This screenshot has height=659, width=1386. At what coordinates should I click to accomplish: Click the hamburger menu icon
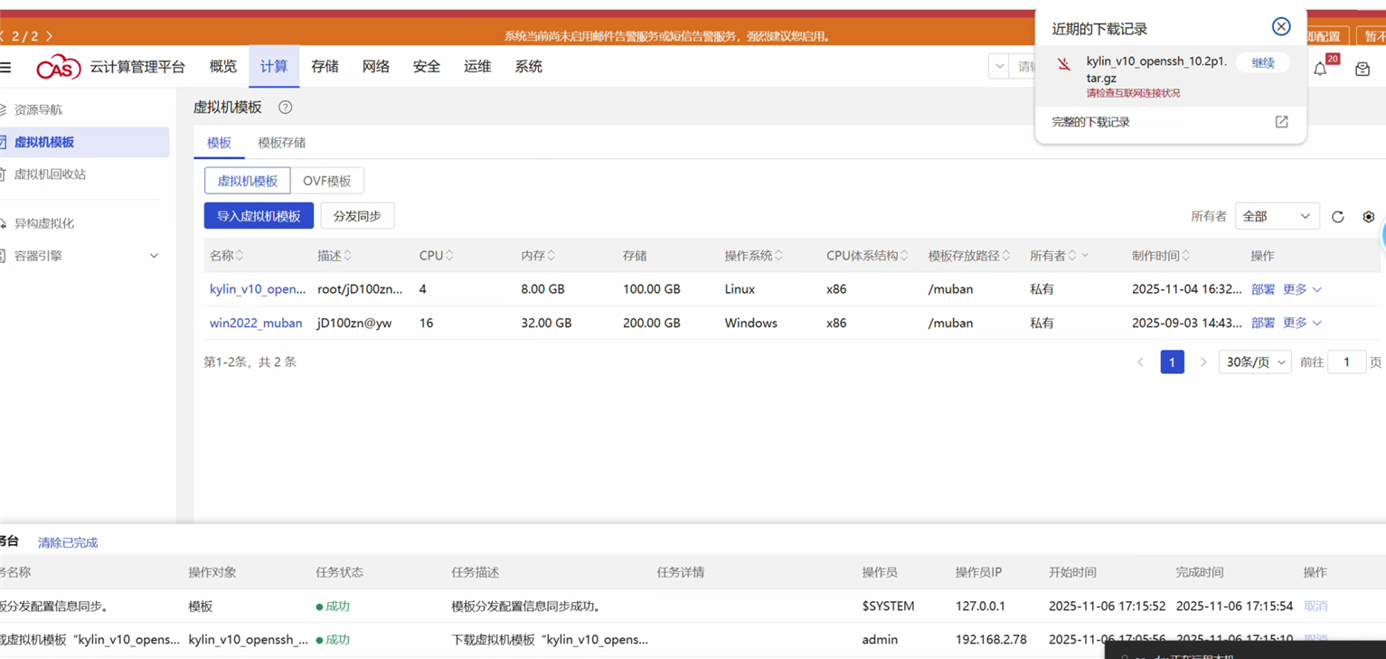[x=5, y=67]
